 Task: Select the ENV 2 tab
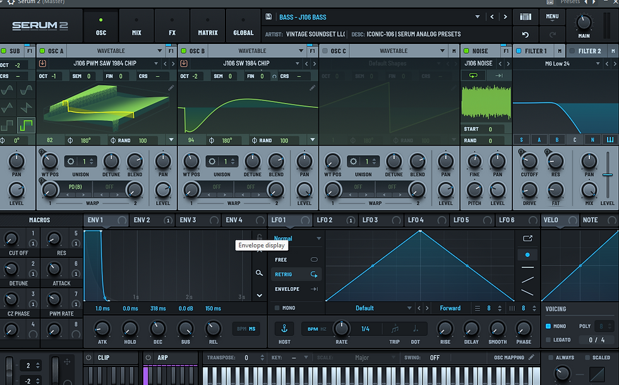(x=152, y=220)
